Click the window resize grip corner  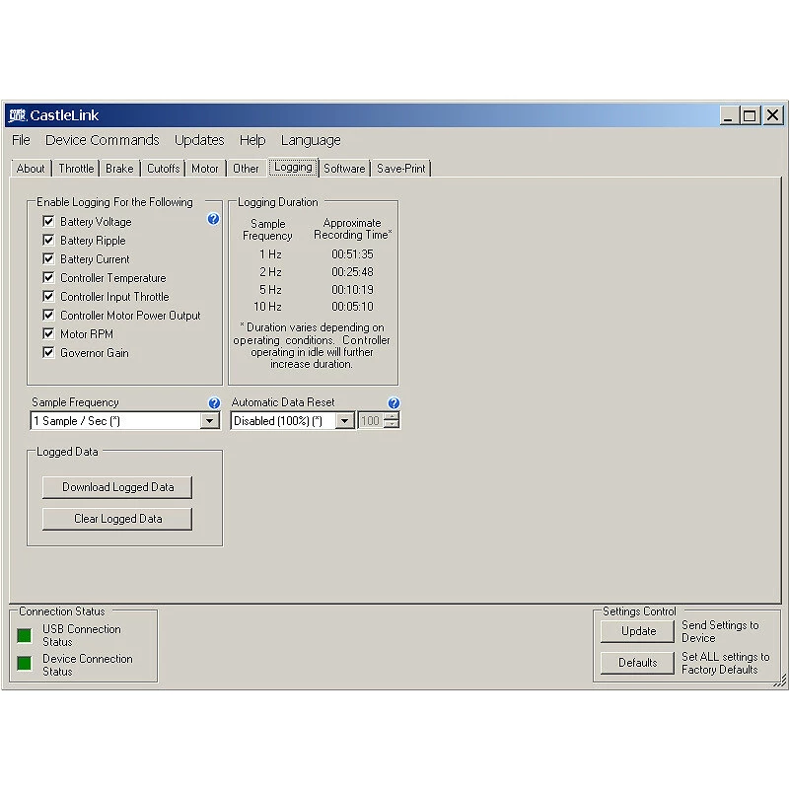coord(779,681)
